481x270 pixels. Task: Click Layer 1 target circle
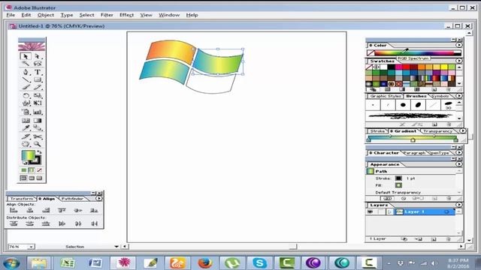pyautogui.click(x=446, y=211)
